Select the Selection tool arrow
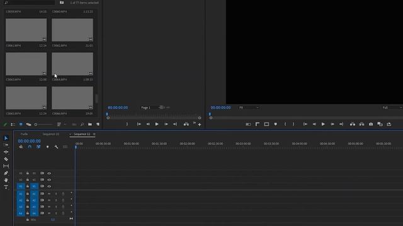 click(x=6, y=138)
